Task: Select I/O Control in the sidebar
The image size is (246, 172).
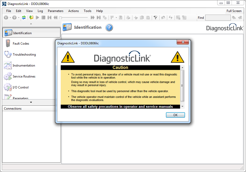Action: pos(20,87)
